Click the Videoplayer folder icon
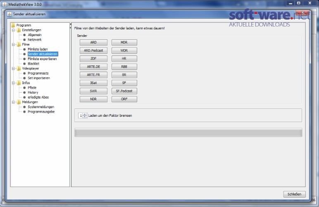The height and width of the screenshot is (207, 319). [19, 68]
